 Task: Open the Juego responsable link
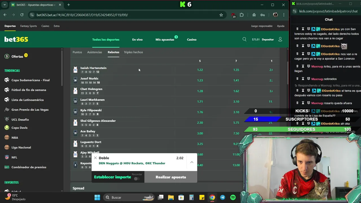262,26
